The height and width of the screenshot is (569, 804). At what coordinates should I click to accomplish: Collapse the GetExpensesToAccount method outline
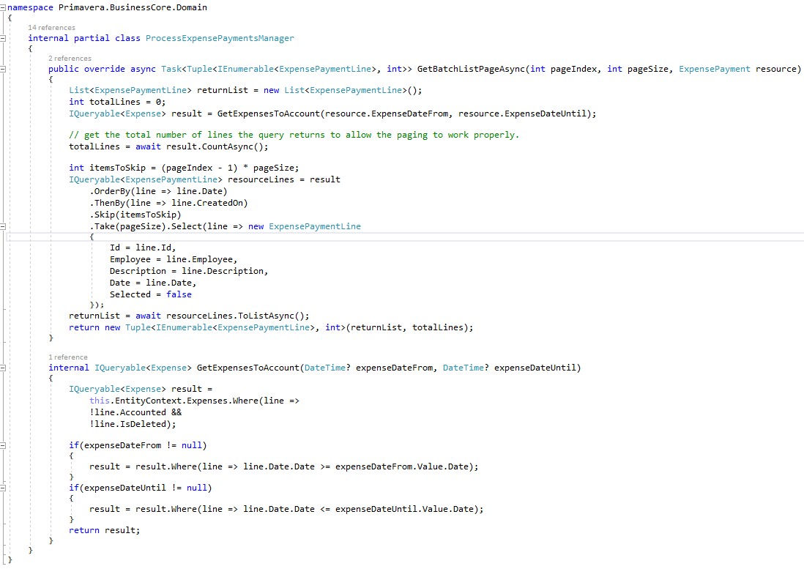[x=3, y=368]
